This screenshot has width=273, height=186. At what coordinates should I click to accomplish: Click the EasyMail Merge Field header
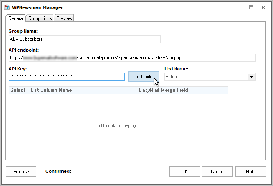182,90
